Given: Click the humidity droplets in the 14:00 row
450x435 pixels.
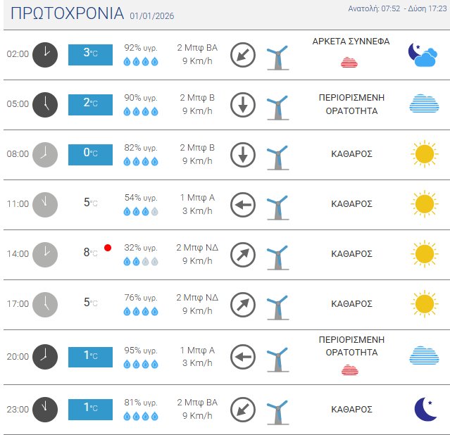Looking at the screenshot, I should tap(141, 261).
